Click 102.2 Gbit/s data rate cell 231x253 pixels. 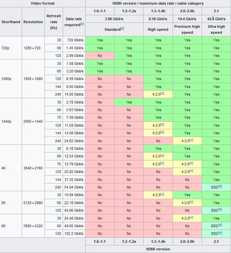(74, 233)
